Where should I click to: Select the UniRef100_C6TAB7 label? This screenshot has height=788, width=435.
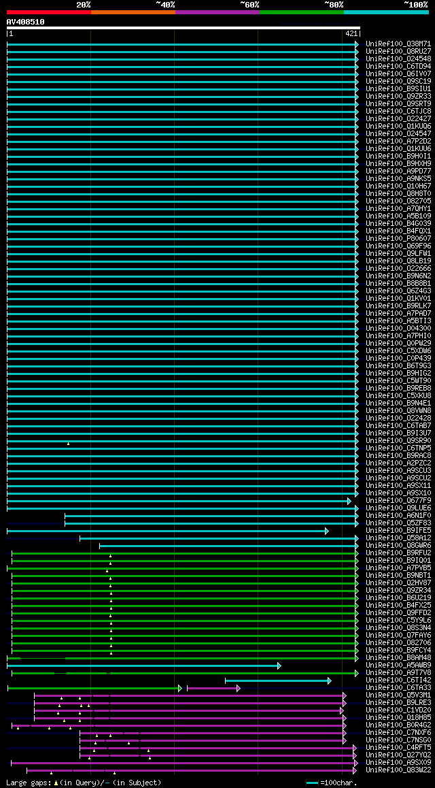coord(398,426)
